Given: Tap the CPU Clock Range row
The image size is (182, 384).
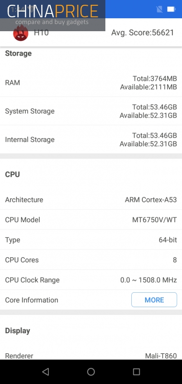Looking at the screenshot, I should point(91,280).
